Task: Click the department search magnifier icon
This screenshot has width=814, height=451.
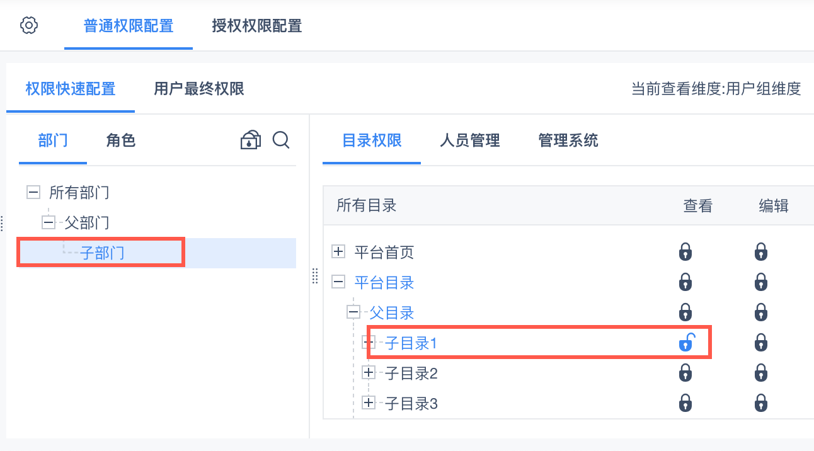Action: 281,140
